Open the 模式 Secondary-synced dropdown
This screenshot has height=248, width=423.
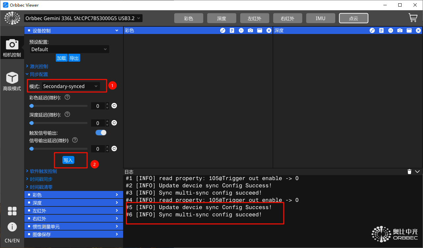coord(71,86)
